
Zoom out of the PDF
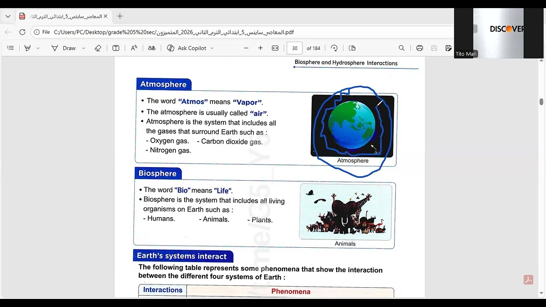(246, 48)
